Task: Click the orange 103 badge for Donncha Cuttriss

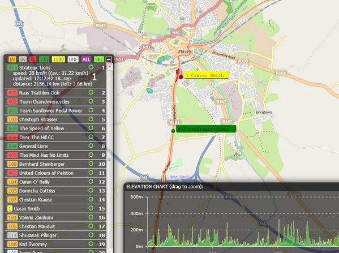Action: coord(12,191)
